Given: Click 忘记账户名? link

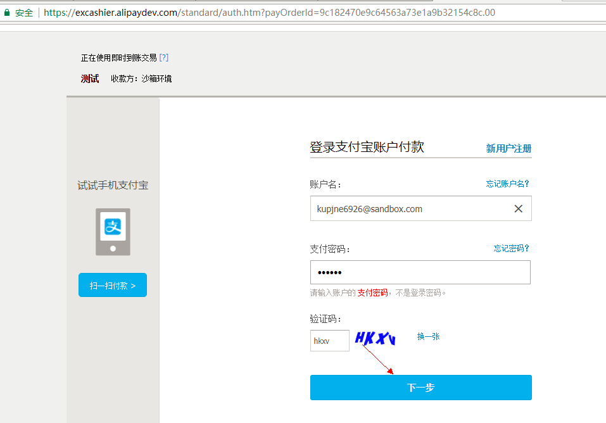Looking at the screenshot, I should click(507, 184).
